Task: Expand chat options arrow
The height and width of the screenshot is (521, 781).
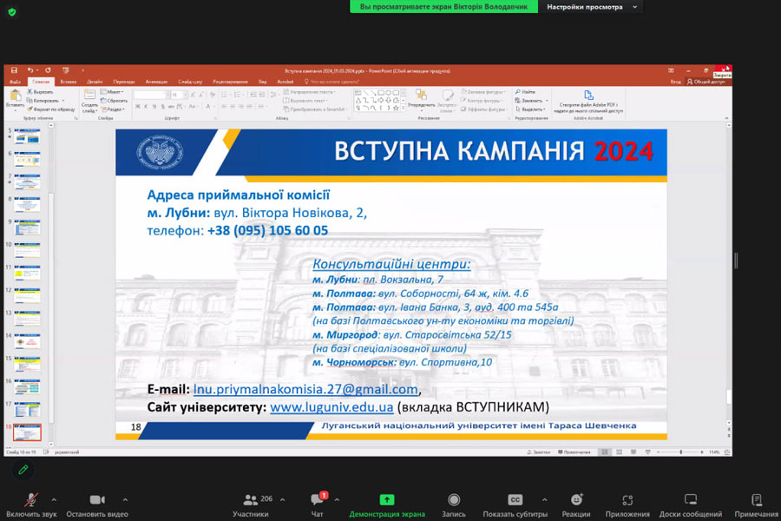Action: (x=337, y=499)
